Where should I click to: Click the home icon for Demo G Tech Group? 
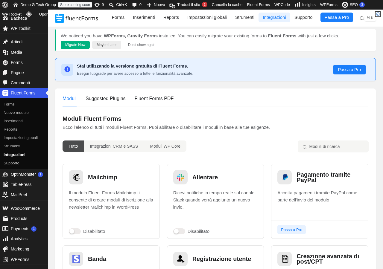pos(16,5)
